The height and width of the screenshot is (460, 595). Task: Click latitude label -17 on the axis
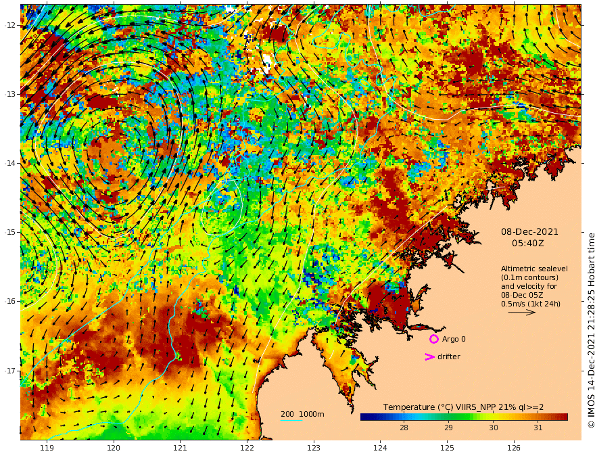click(10, 371)
